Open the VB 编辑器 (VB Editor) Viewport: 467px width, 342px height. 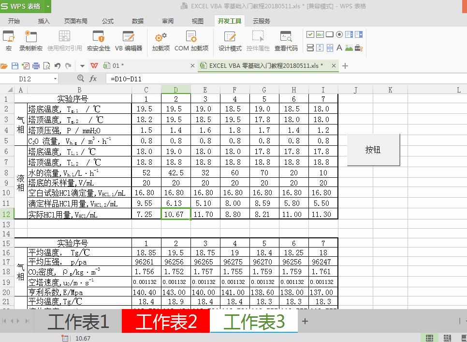[128, 41]
